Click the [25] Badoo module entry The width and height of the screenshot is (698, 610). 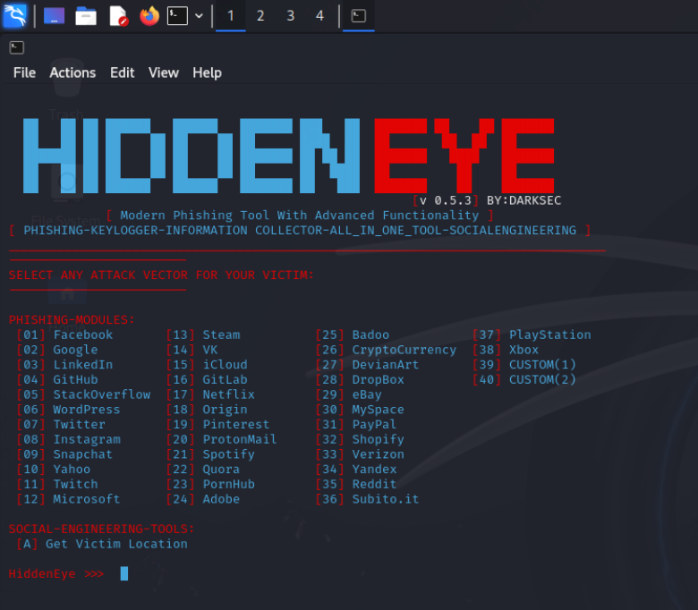(353, 335)
